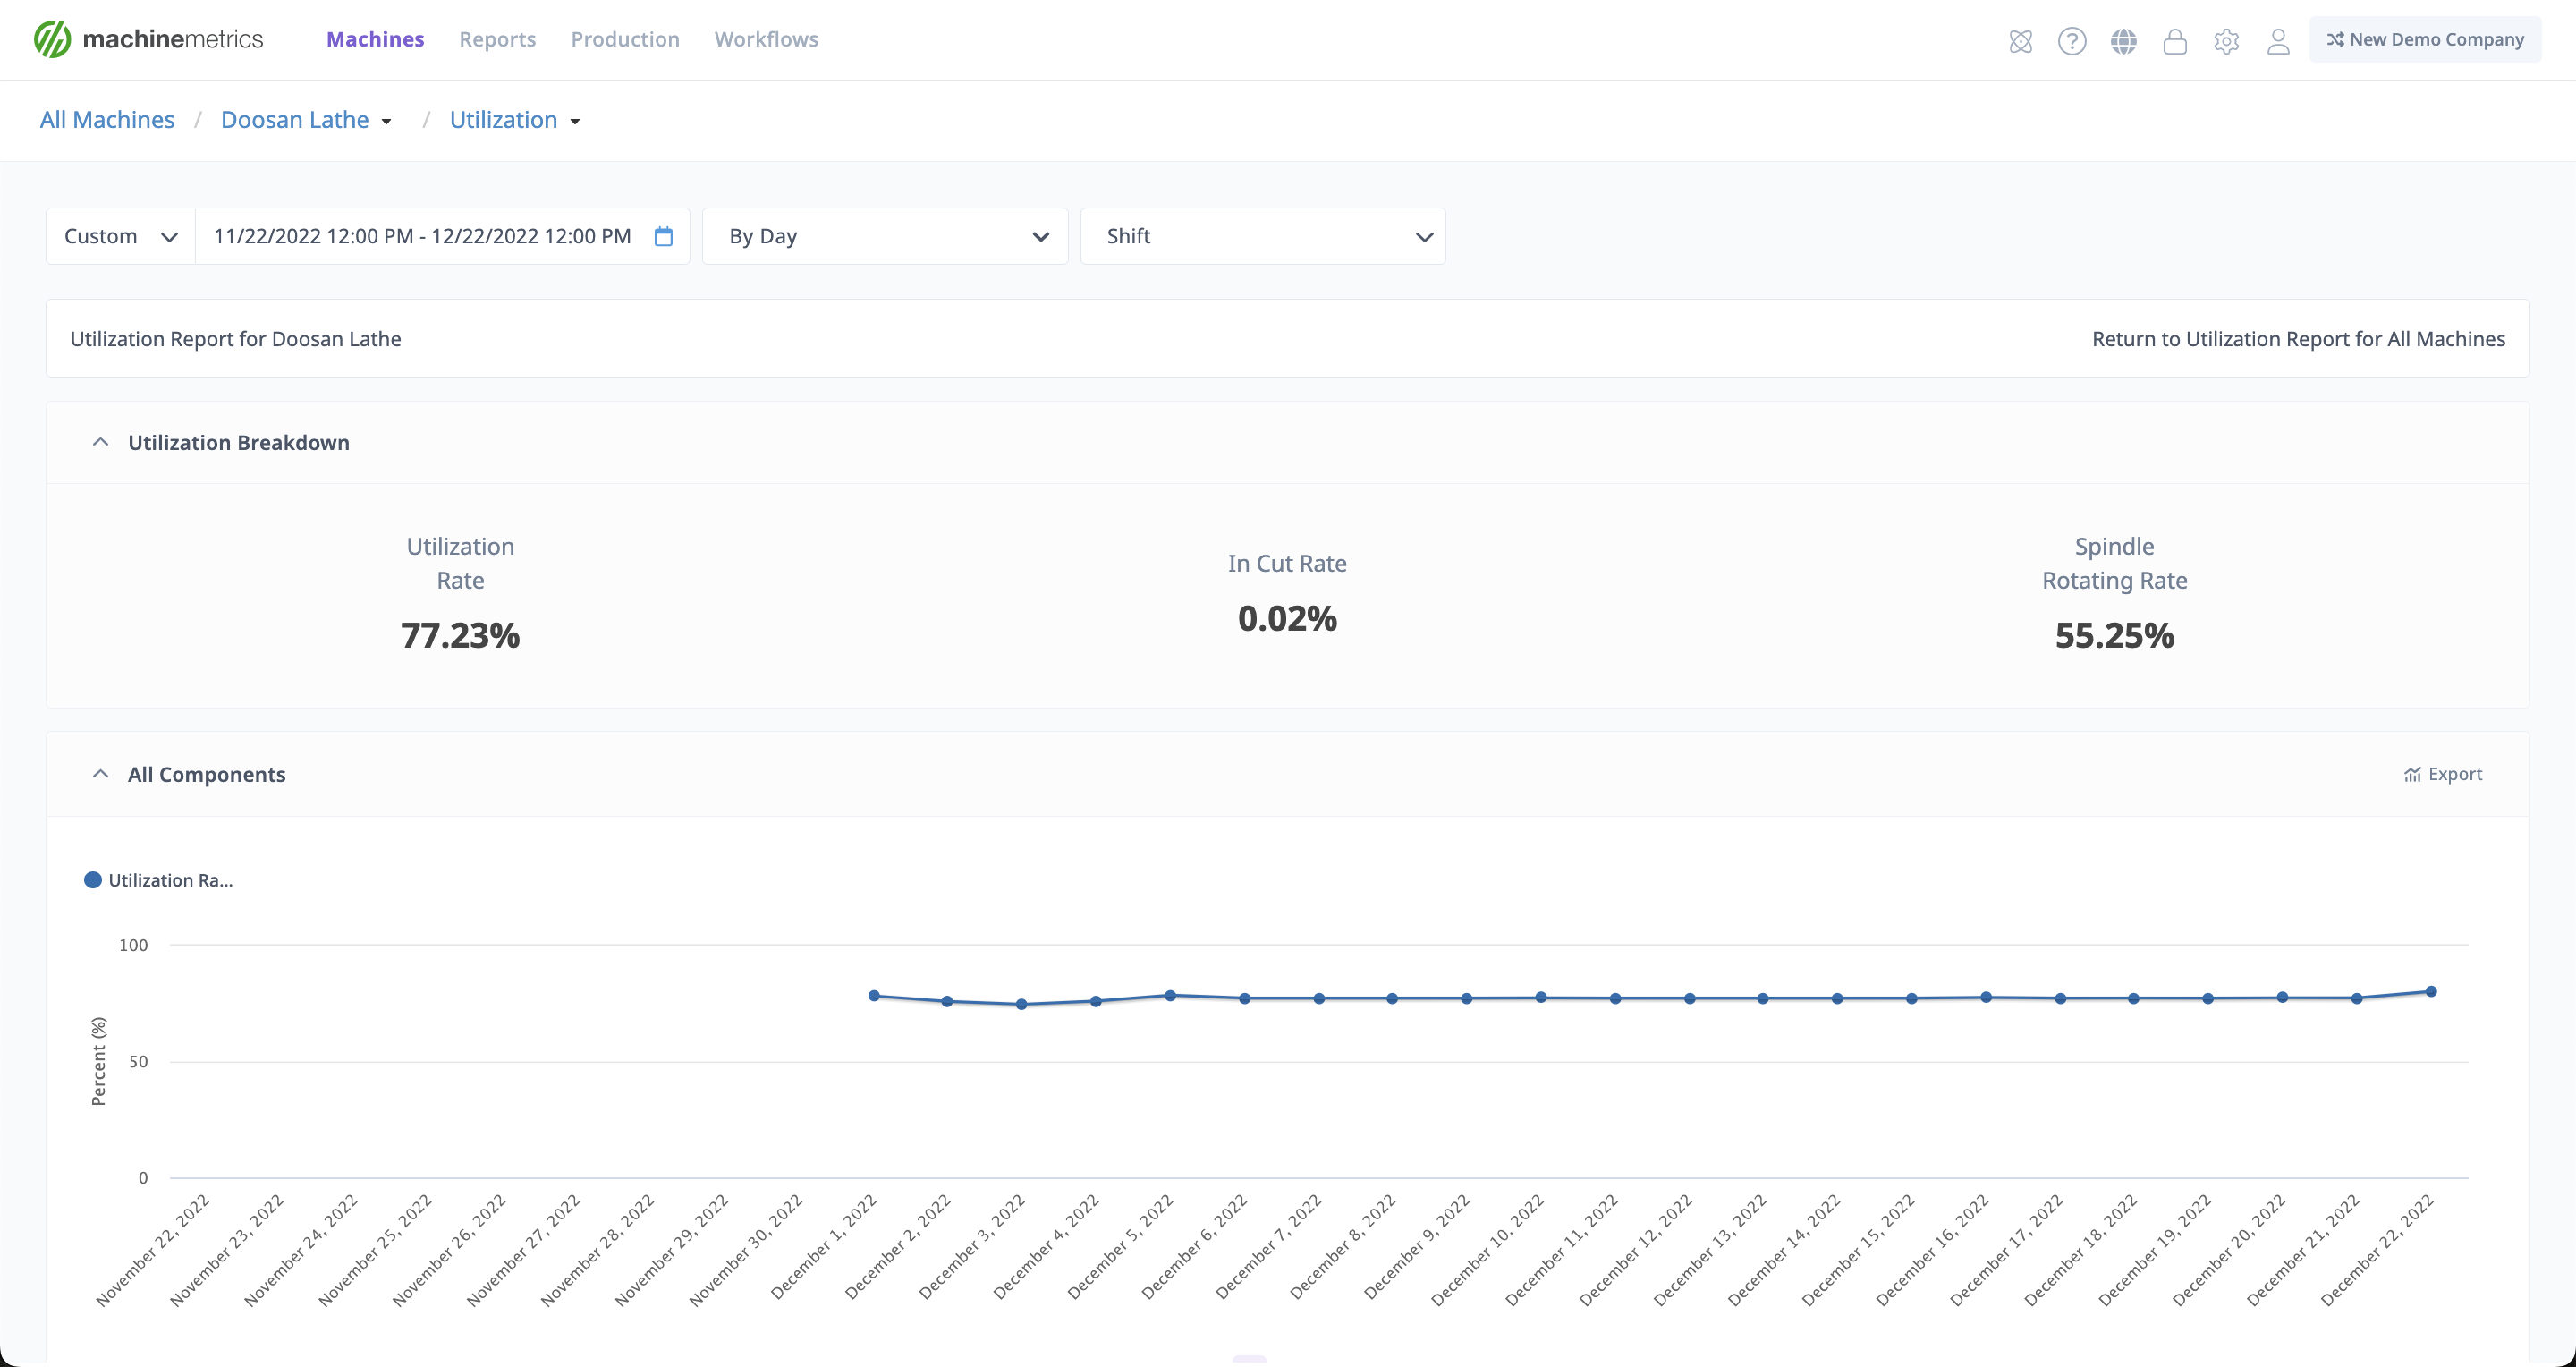Collapse the All Components section
Image resolution: width=2576 pixels, height=1367 pixels.
100,774
